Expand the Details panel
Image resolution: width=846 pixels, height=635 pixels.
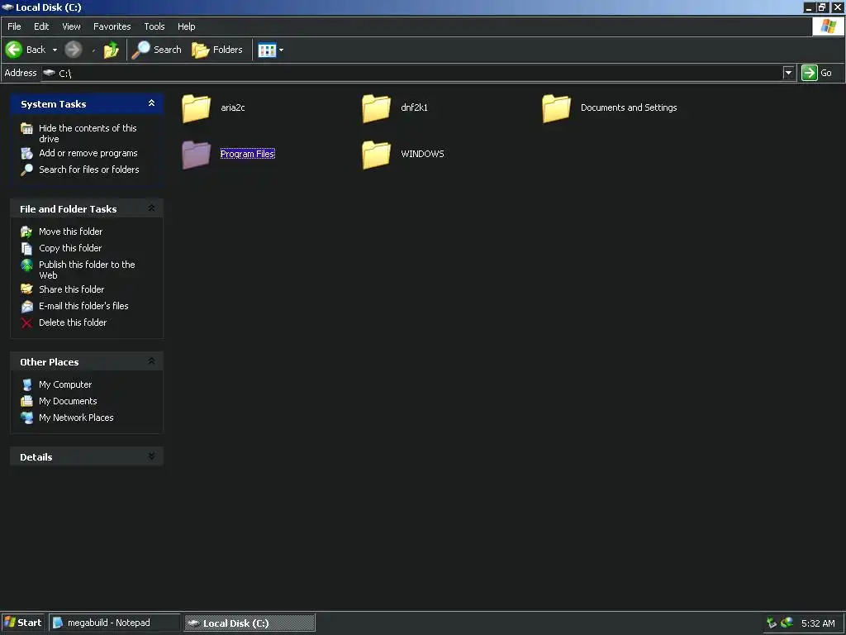[x=152, y=456]
